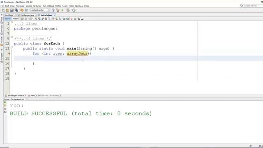Run the project with green play icon
Screen dimensions: 263x148
[62, 10]
